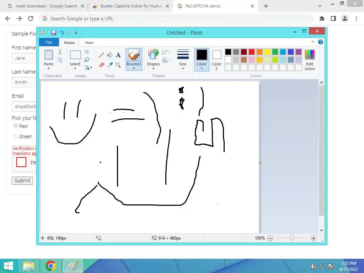Click zoom in plus button in status bar
364x273 pixels.
(314, 238)
